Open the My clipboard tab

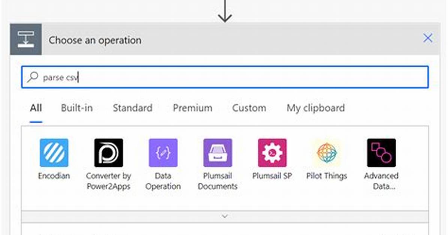pyautogui.click(x=316, y=108)
